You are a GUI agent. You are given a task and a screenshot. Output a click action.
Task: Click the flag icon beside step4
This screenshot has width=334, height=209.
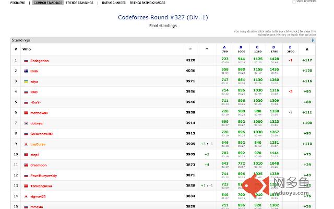26,155
